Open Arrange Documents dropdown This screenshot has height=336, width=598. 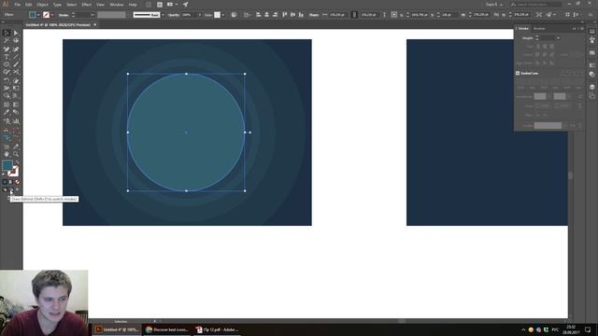coord(172,5)
